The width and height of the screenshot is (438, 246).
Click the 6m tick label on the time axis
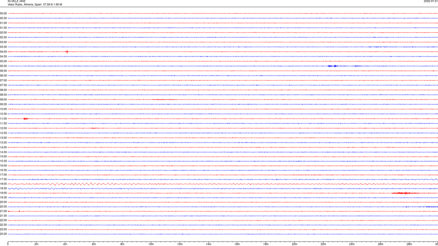coord(94,244)
